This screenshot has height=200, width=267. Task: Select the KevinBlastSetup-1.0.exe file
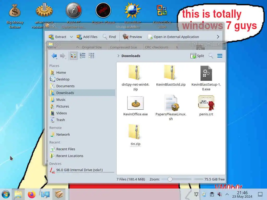click(206, 78)
